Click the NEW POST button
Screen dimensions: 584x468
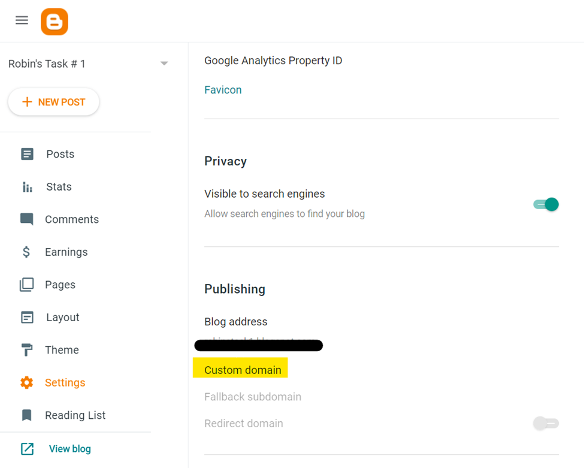[54, 102]
